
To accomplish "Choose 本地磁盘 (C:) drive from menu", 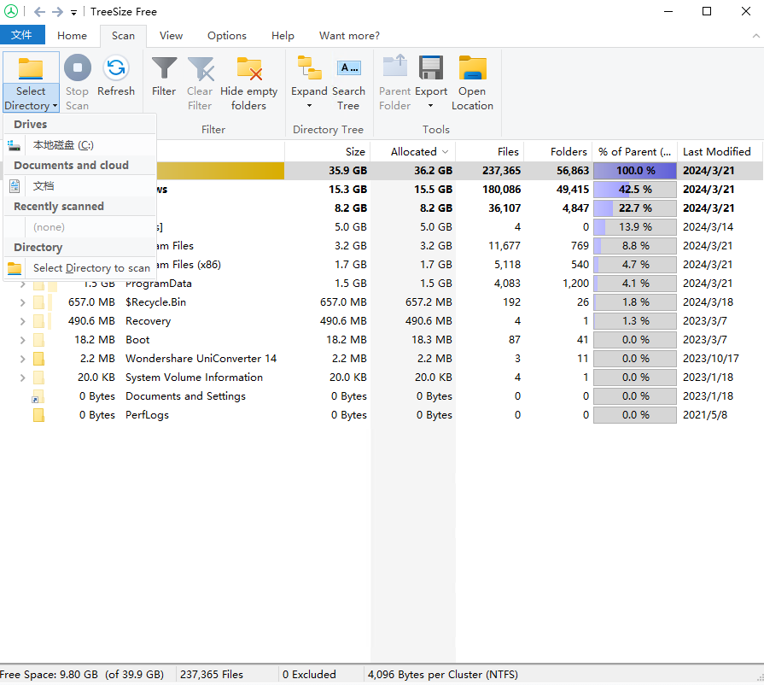I will [x=63, y=145].
